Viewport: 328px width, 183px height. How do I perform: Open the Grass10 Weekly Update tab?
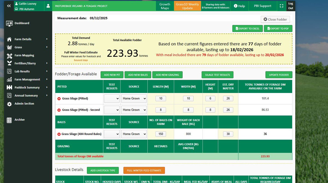tap(188, 6)
